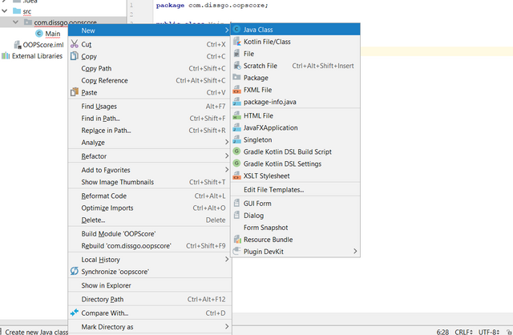Click the Gradle Kotlin DSL Build Script icon
The width and height of the screenshot is (513, 335).
237,151
